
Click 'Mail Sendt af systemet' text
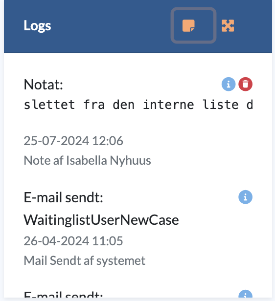pos(84,261)
